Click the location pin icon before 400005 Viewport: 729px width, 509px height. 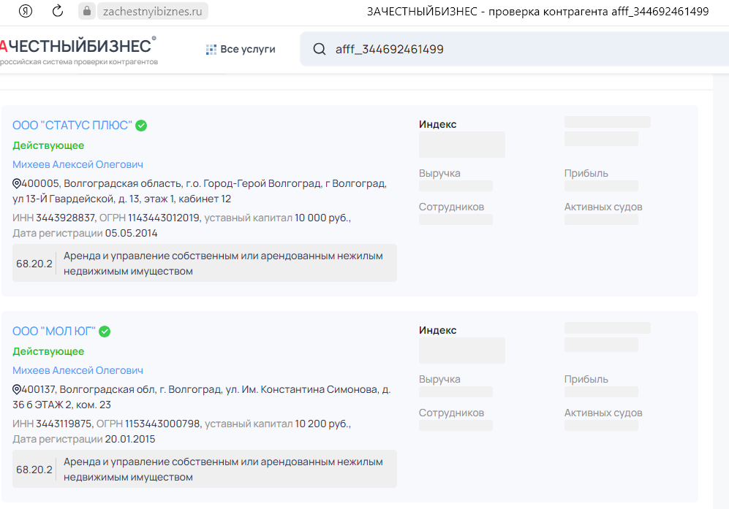17,183
